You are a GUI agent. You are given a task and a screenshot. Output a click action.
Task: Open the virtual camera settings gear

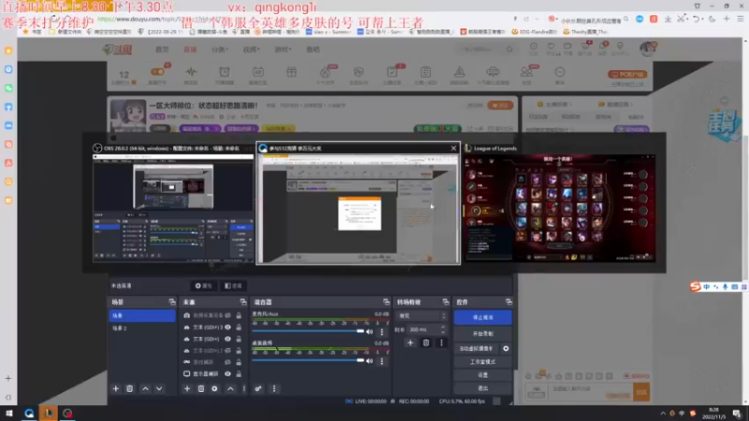506,348
